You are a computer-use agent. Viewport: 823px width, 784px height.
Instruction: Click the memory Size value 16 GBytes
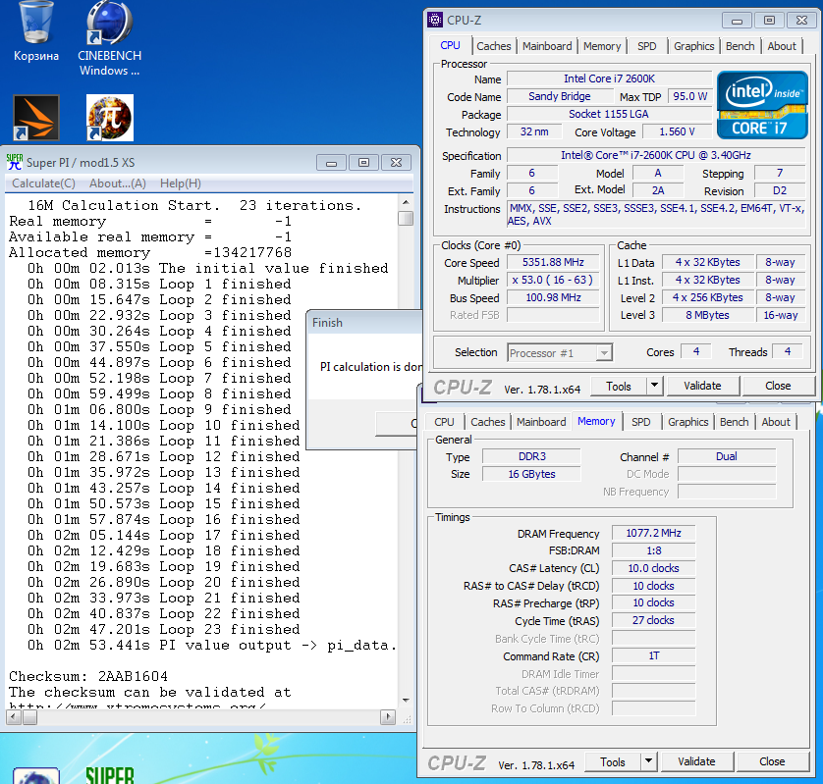click(x=531, y=474)
